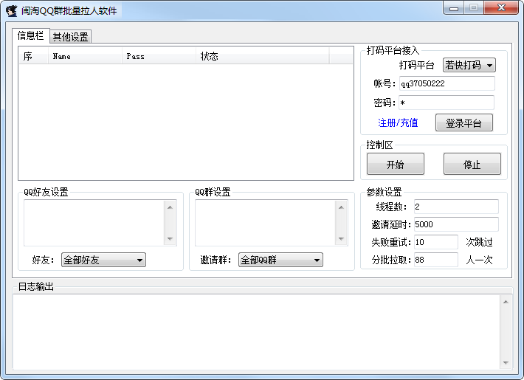Click the 状态 column header
Image resolution: width=524 pixels, height=380 pixels.
point(262,56)
